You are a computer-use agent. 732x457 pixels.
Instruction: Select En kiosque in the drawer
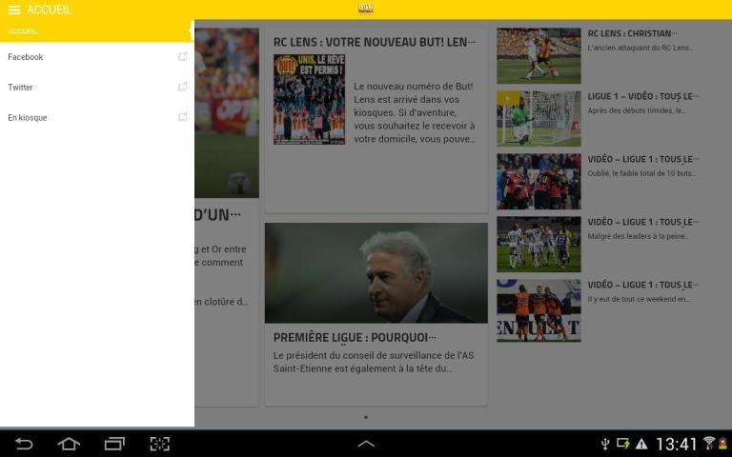(x=28, y=118)
